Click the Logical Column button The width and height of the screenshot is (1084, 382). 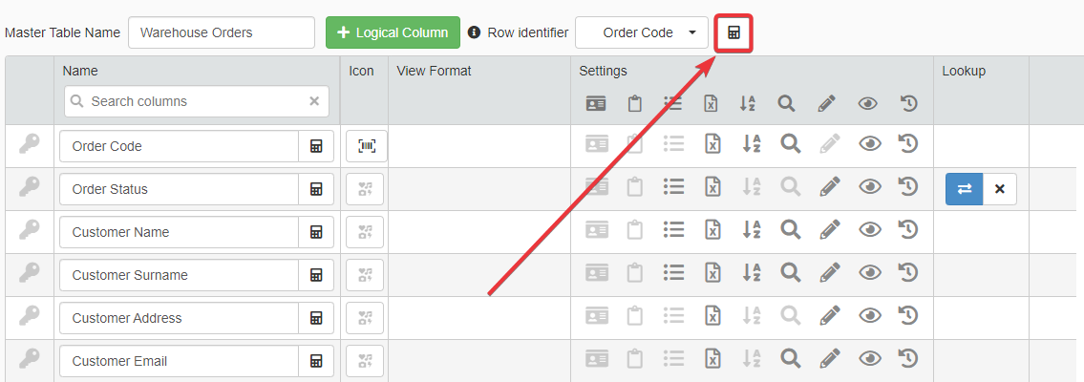(x=393, y=32)
